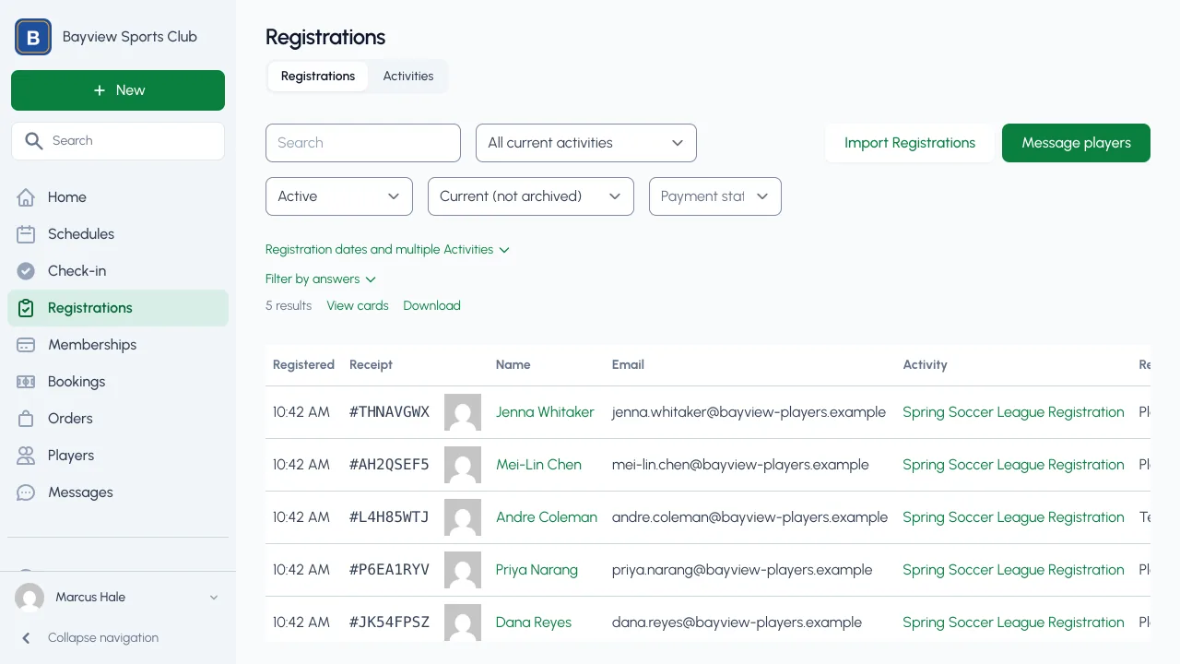Open Memberships via its card icon
The image size is (1180, 664).
point(26,345)
